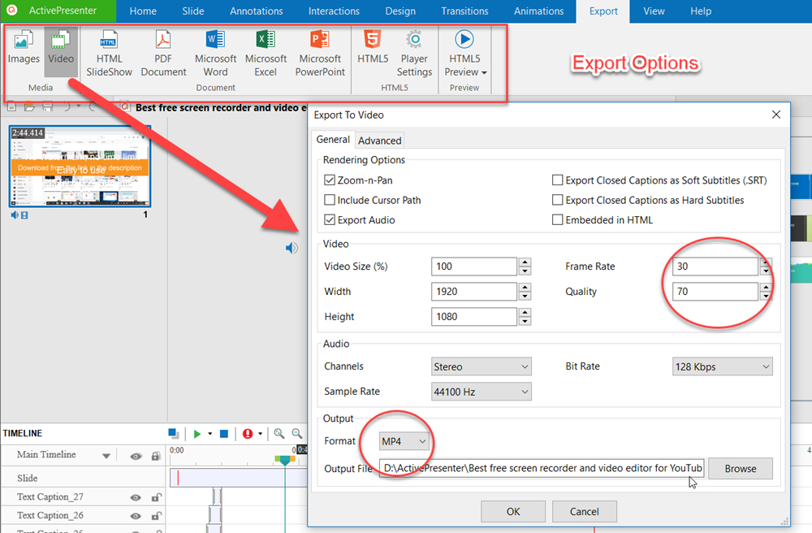Hide Text Caption_27 using eye icon
Screen dimensions: 812x533
pos(136,497)
